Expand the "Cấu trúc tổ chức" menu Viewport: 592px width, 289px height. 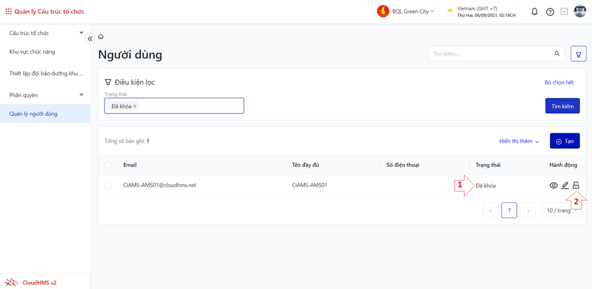click(81, 33)
